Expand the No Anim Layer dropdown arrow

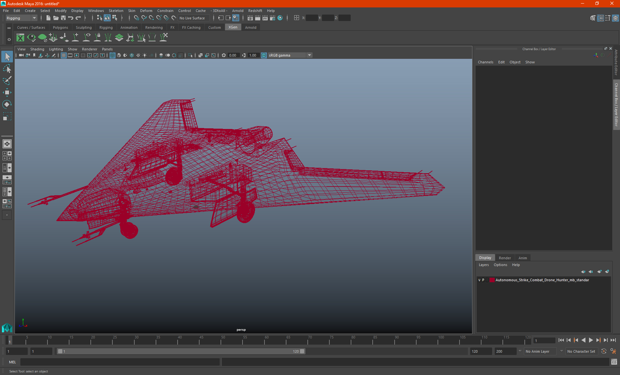pos(520,351)
